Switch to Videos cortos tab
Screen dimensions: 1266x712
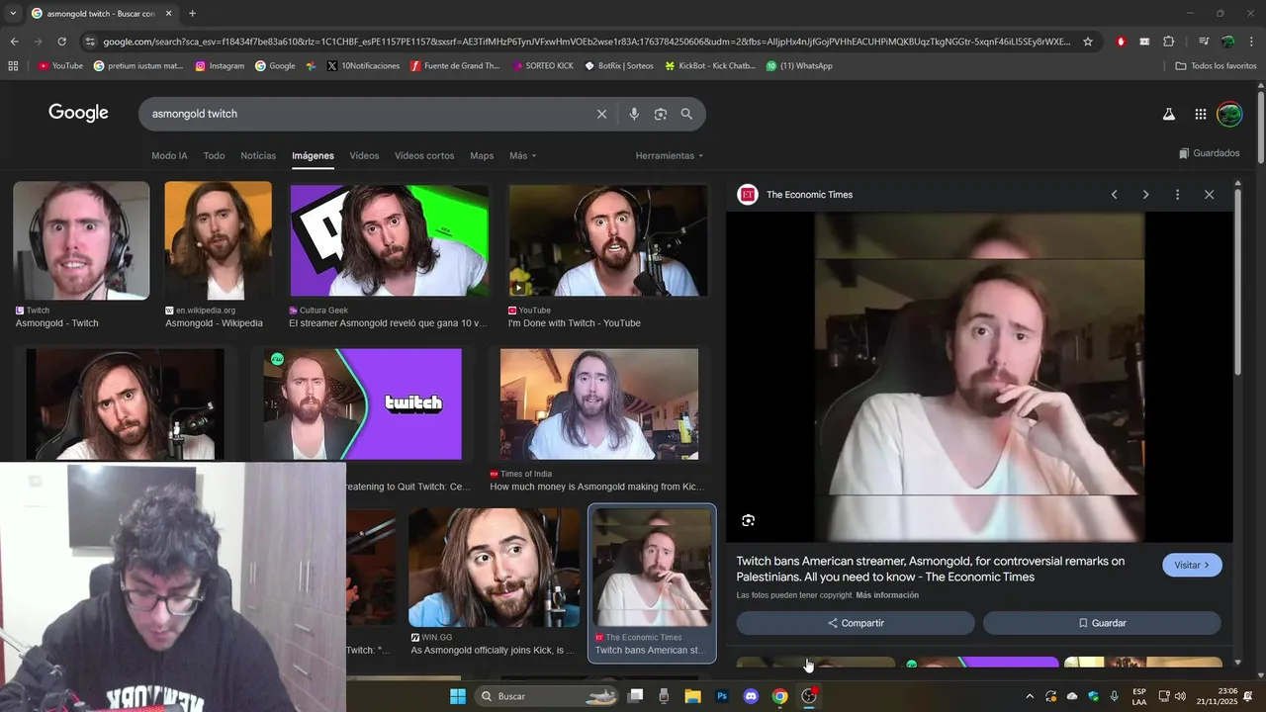point(424,156)
